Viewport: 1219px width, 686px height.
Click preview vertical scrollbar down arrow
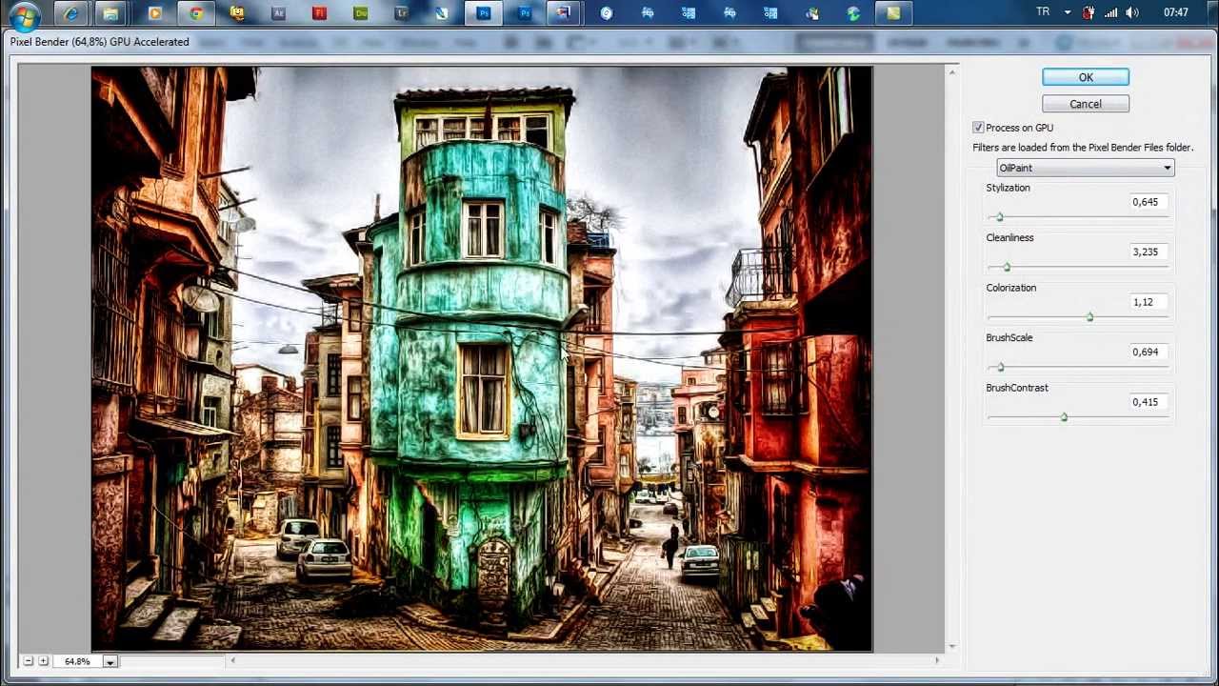point(952,647)
